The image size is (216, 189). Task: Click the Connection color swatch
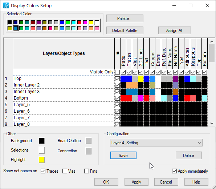(x=89, y=151)
